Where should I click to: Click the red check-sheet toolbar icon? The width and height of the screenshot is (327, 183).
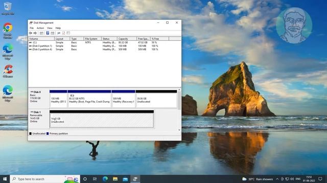pyautogui.click(x=63, y=33)
